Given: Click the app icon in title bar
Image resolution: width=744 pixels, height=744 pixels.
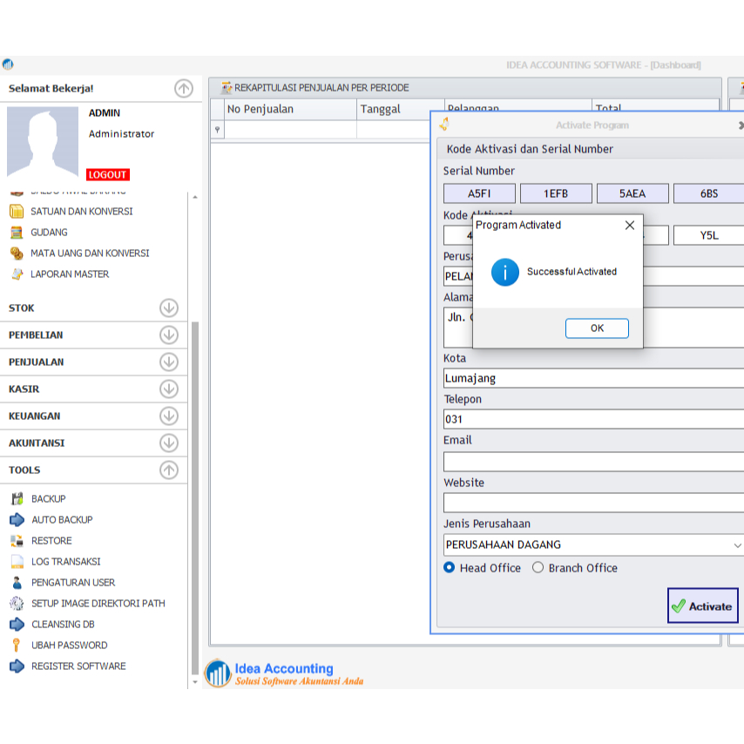Looking at the screenshot, I should point(8,64).
